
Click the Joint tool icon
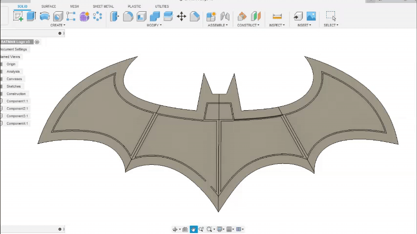(x=225, y=17)
